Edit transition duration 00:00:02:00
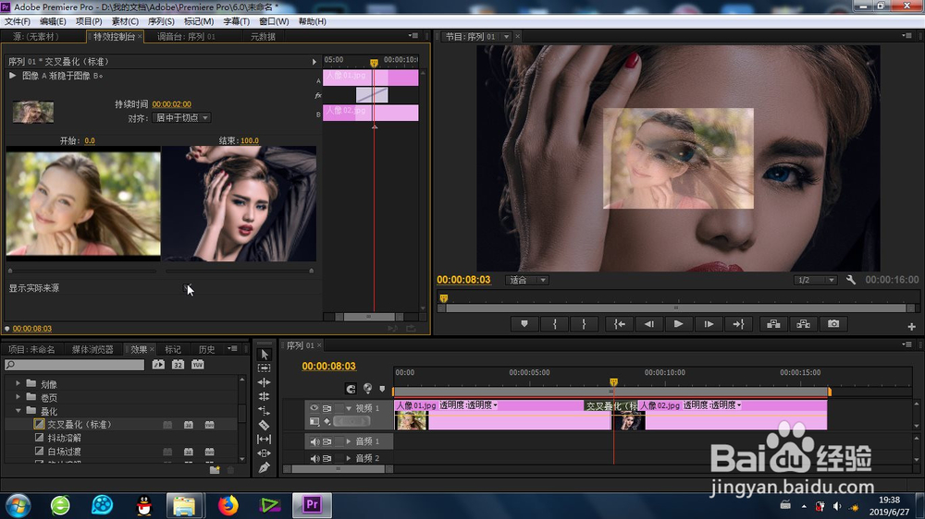Screen dimensions: 925x519 click(172, 104)
